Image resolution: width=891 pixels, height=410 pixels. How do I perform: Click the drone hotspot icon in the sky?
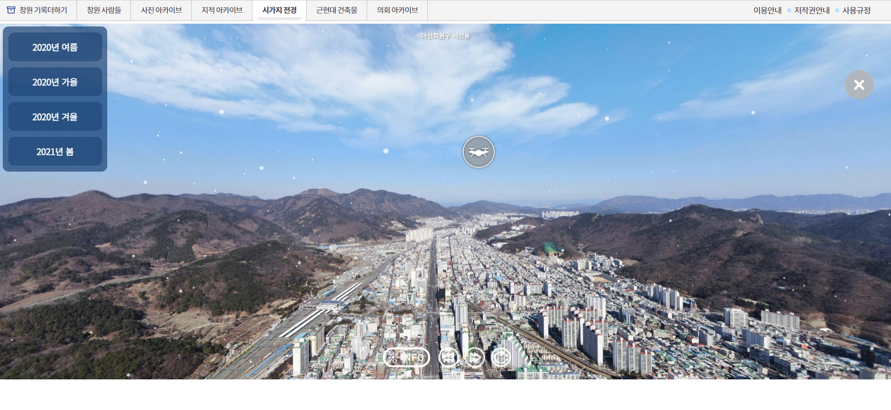(478, 152)
